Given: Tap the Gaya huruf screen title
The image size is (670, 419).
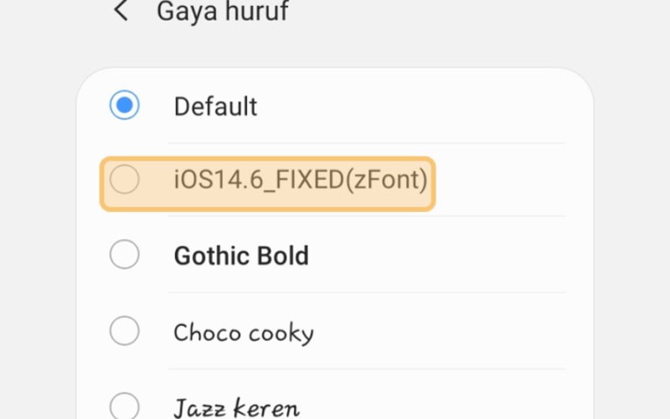Looking at the screenshot, I should point(223,12).
